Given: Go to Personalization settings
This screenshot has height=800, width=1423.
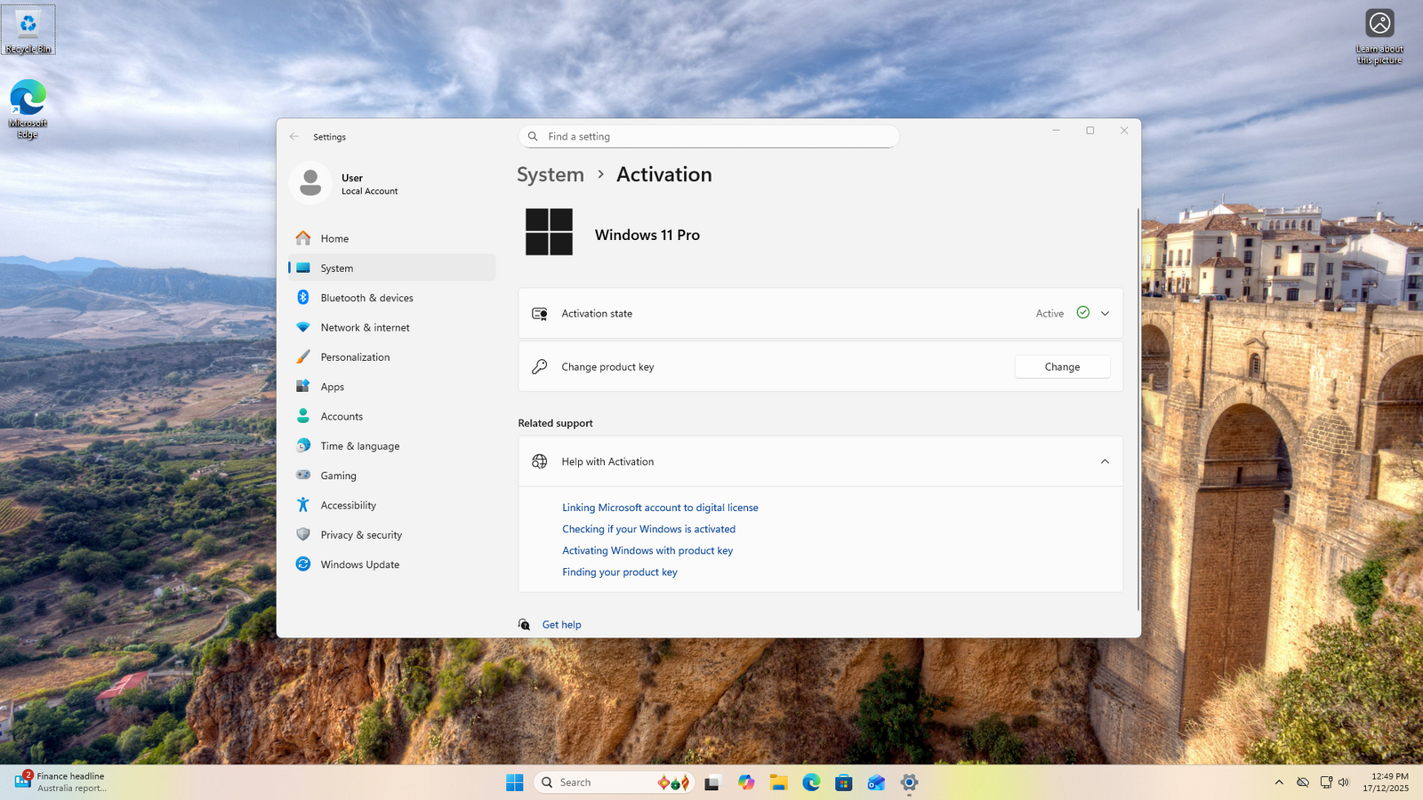Looking at the screenshot, I should coord(355,357).
